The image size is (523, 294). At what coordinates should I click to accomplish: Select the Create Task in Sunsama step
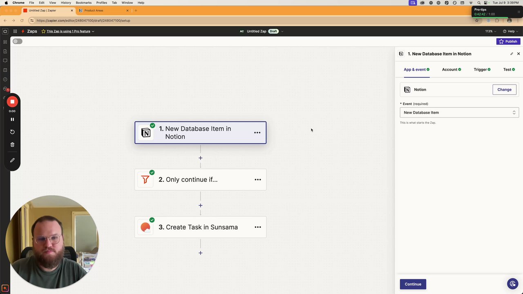(x=200, y=227)
